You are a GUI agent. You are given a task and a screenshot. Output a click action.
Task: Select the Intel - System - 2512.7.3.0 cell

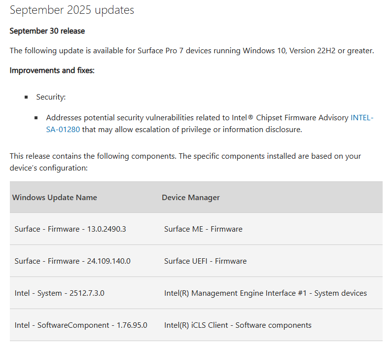pyautogui.click(x=60, y=293)
